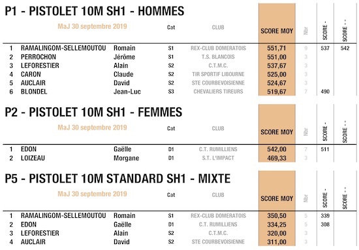
Task: Click the score 350,50 in P5
Action: [277, 216]
